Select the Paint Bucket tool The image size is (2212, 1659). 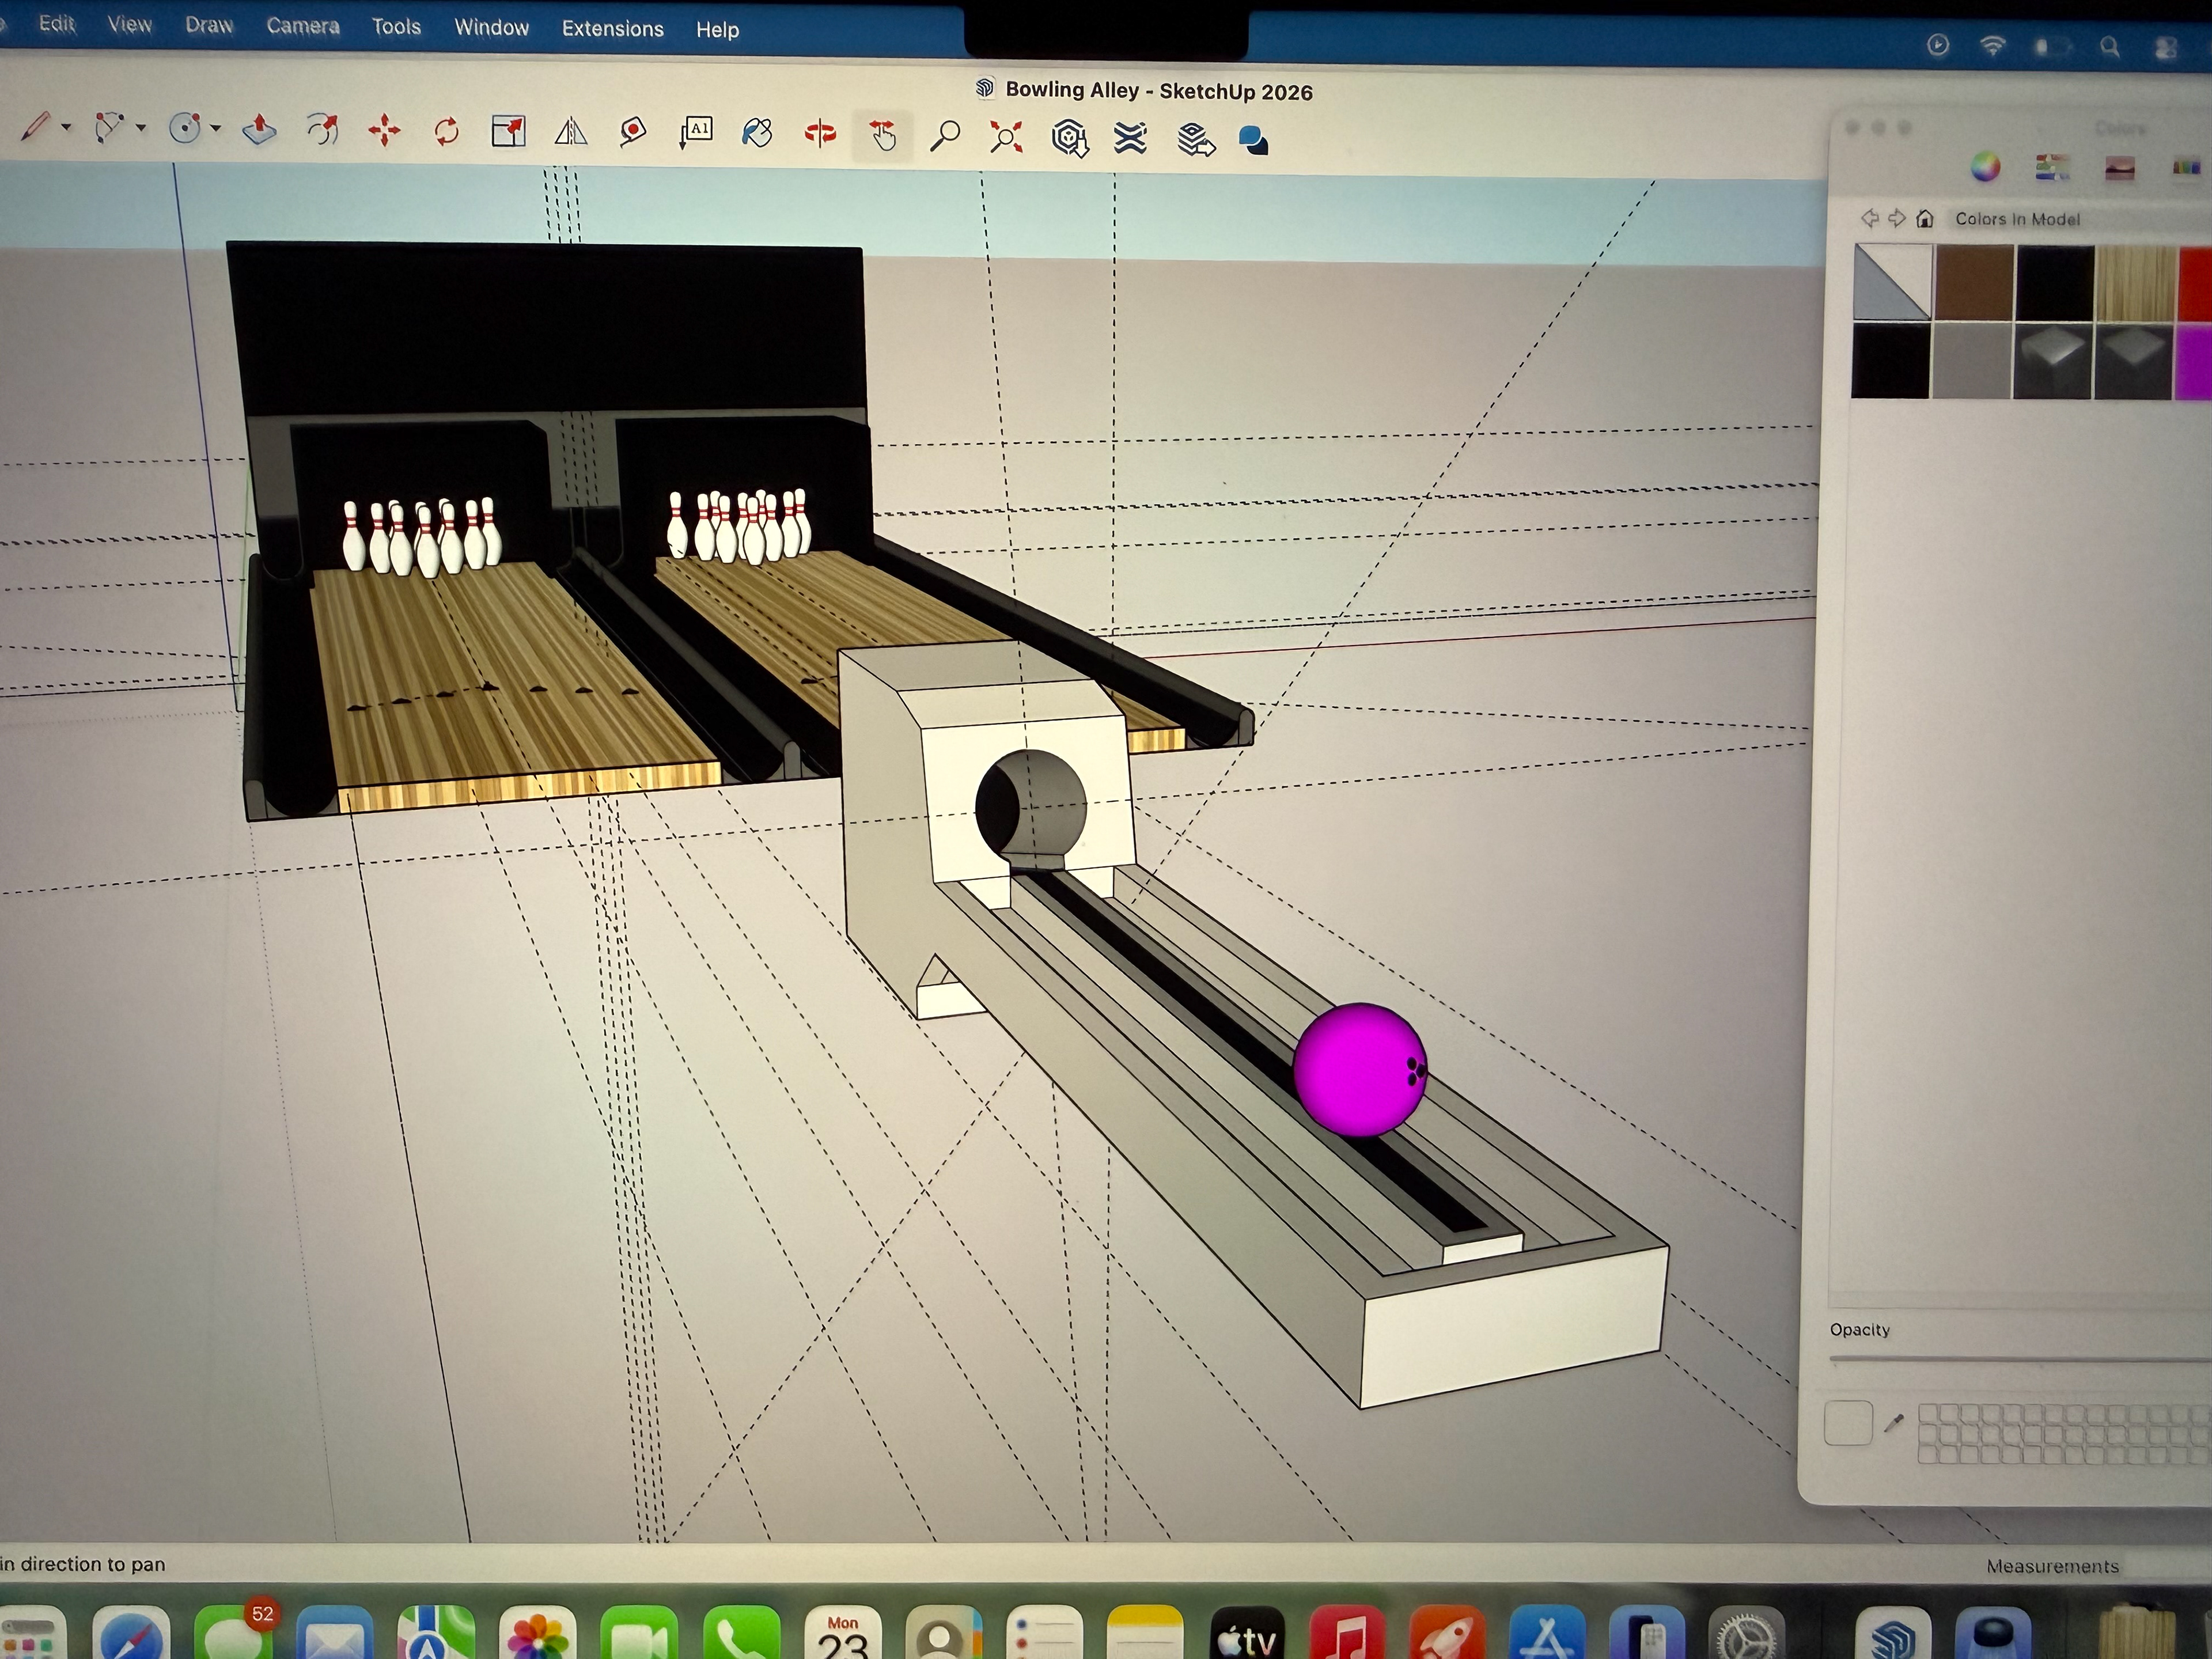click(757, 133)
